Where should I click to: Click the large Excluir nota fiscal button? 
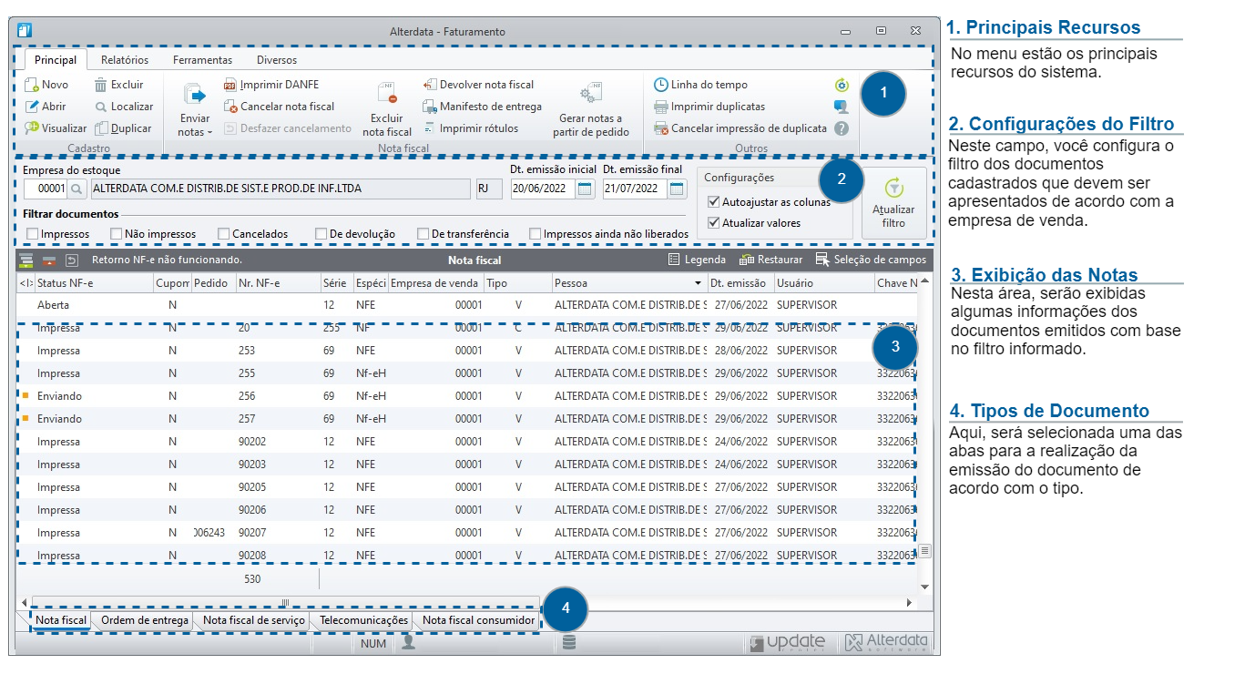click(x=387, y=109)
